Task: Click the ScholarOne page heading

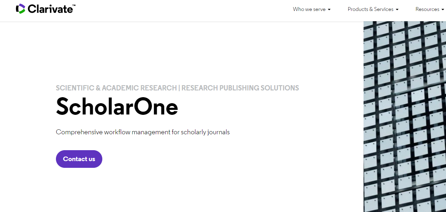Action: (117, 106)
